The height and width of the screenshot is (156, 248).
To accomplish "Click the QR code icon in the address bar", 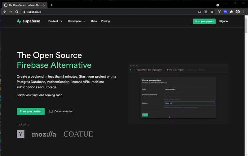I will tap(206, 12).
